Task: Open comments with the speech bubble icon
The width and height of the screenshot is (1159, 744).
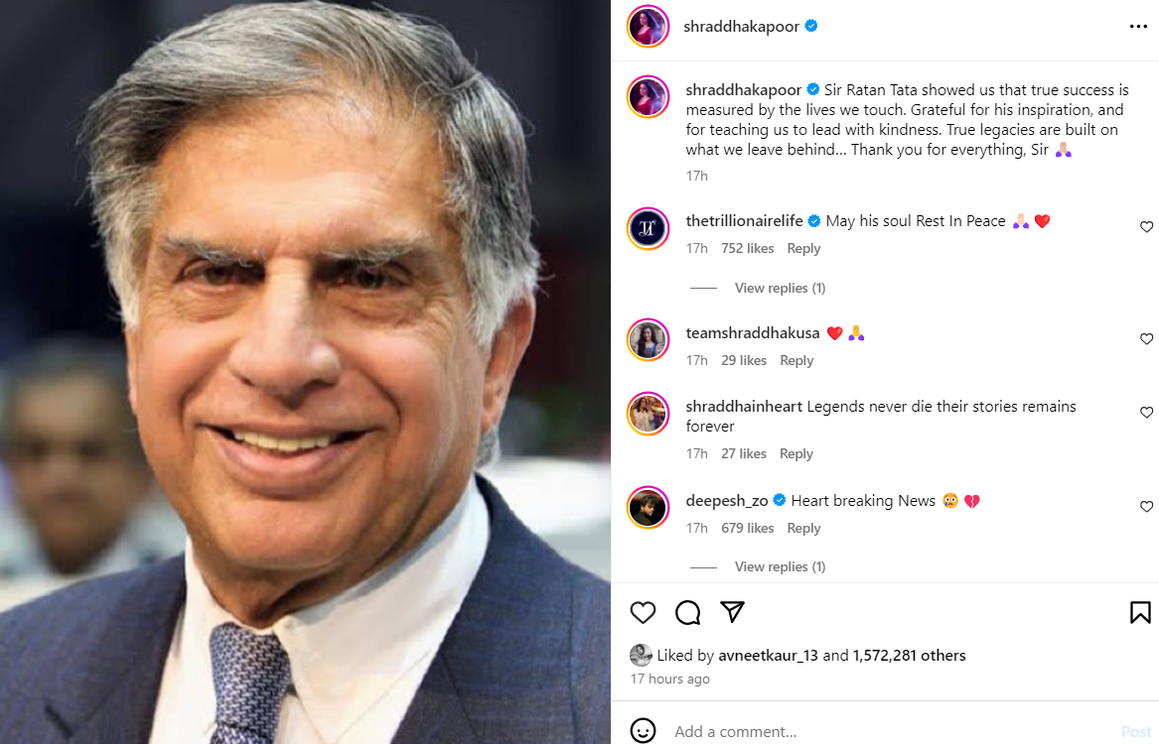Action: point(687,612)
